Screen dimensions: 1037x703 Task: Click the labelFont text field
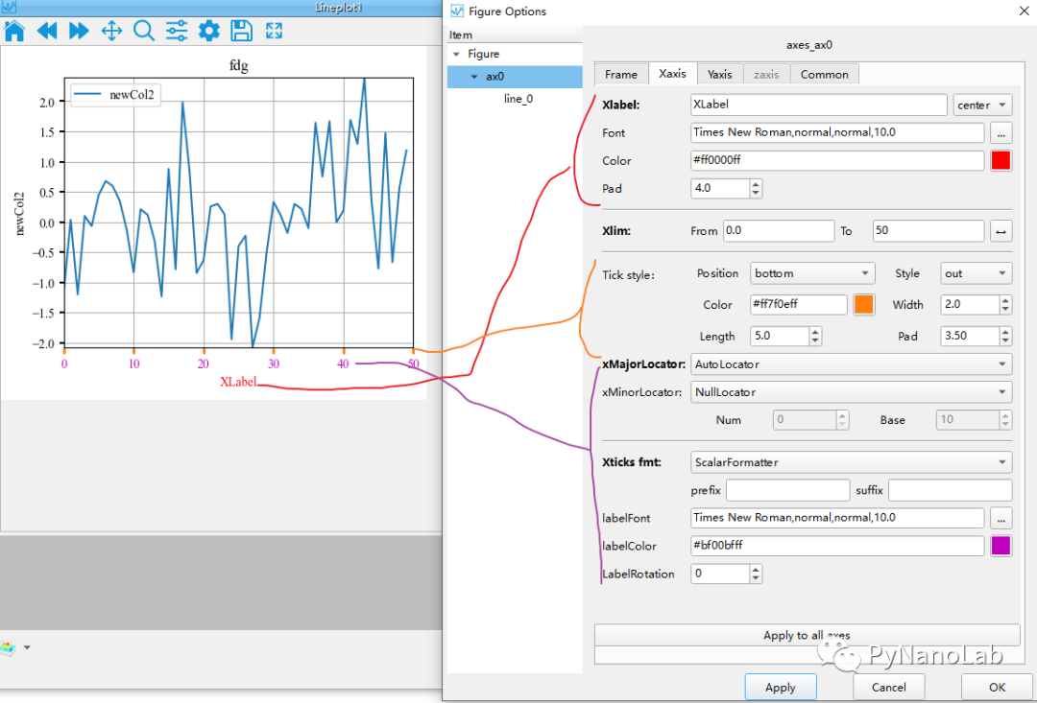click(x=837, y=517)
